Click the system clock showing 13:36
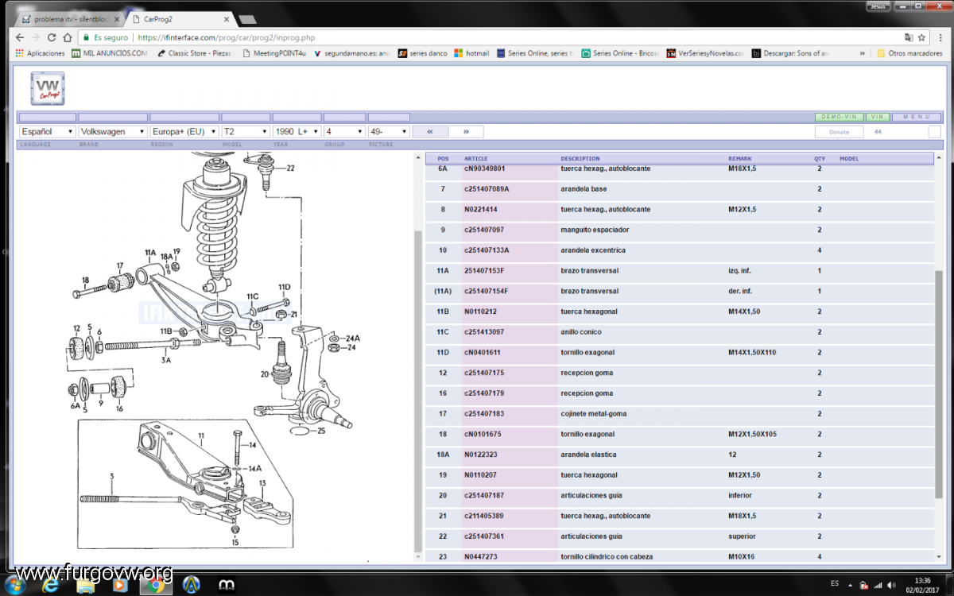954x596 pixels. (x=922, y=580)
